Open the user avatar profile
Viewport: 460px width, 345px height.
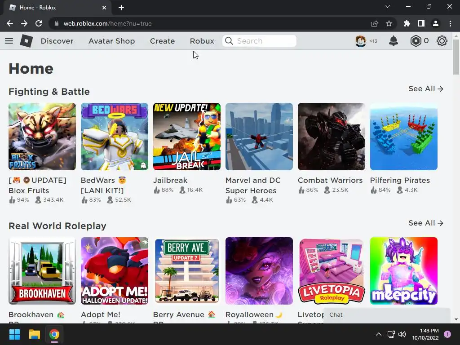pos(361,41)
